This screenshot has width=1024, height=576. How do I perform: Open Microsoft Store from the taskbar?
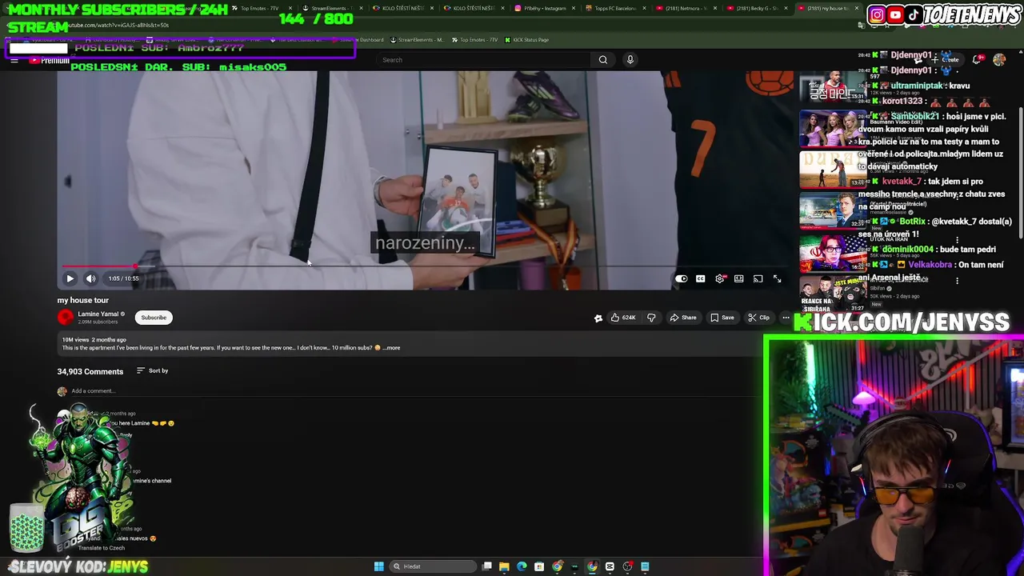pos(539,566)
